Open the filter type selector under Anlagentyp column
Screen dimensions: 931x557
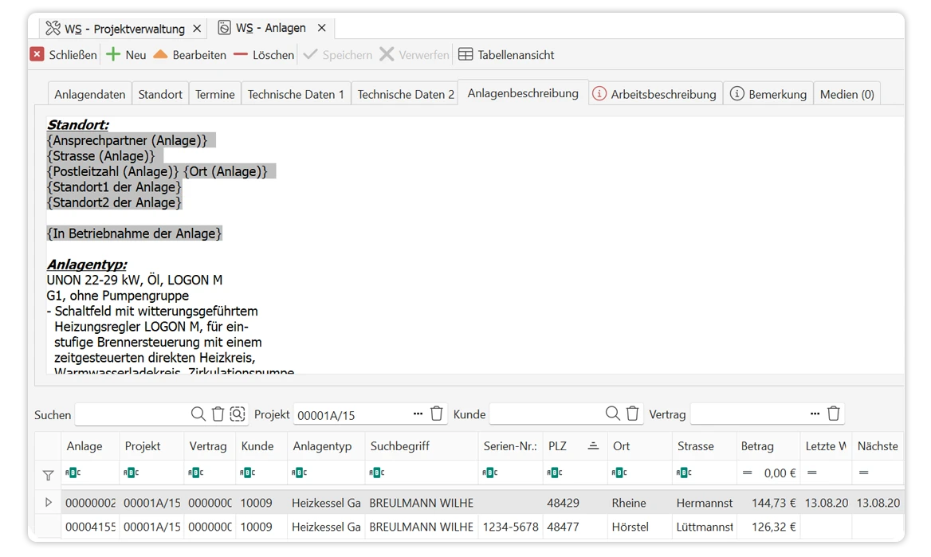[299, 473]
